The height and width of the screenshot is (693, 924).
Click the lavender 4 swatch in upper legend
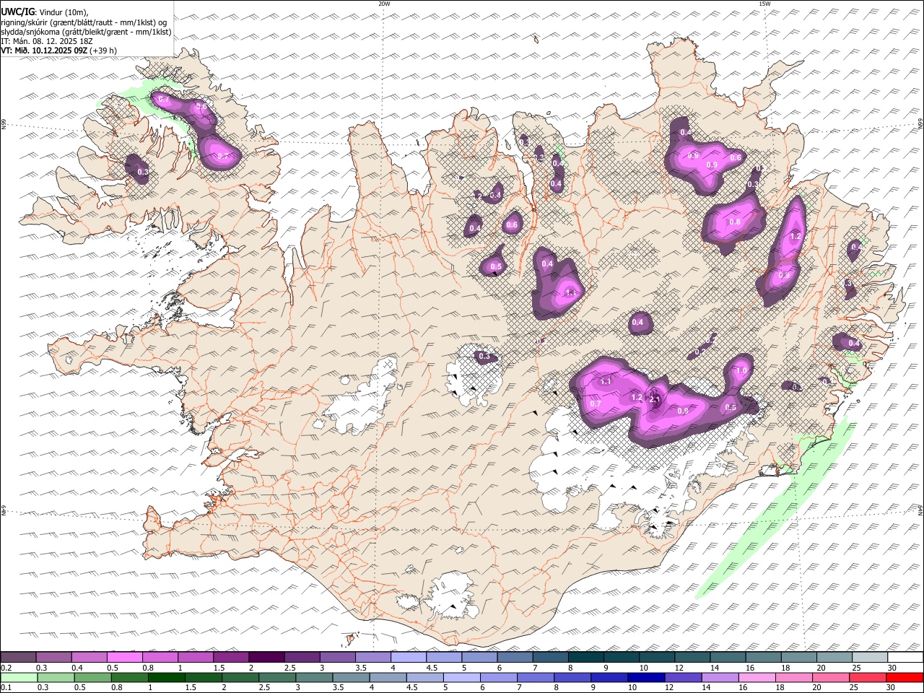point(409,657)
